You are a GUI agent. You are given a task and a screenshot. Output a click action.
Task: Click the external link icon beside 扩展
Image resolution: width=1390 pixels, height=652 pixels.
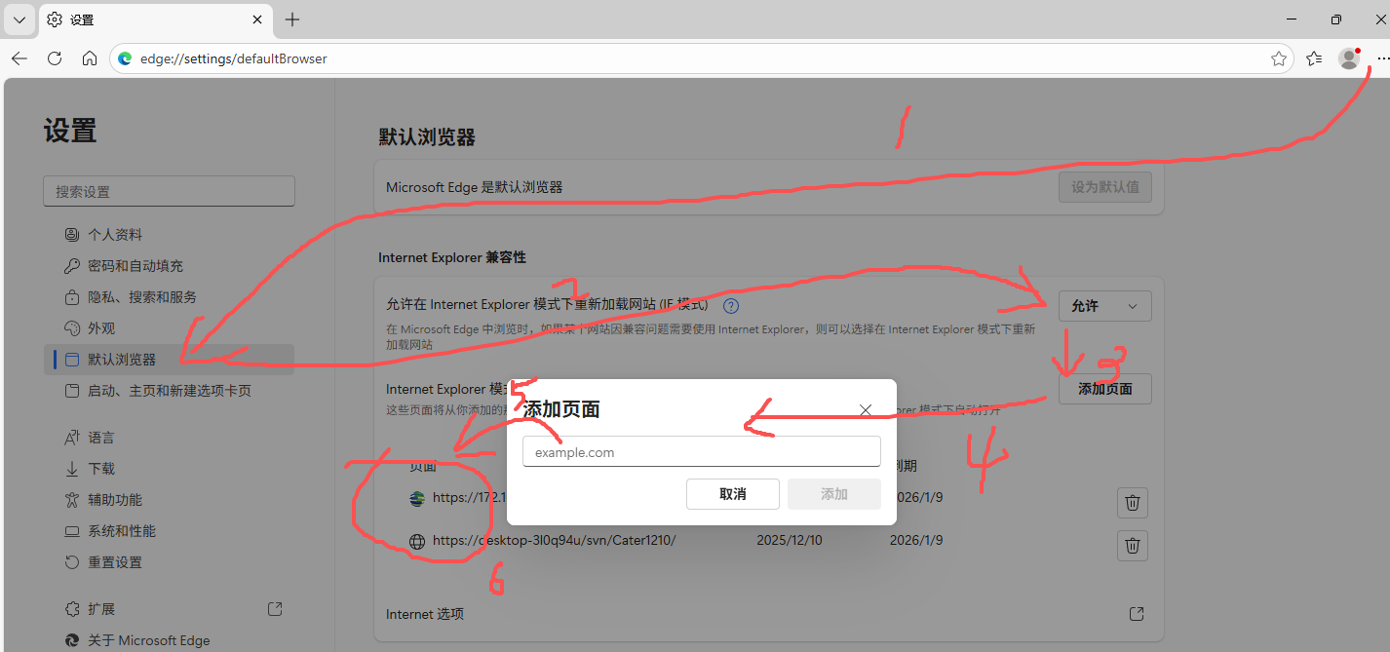pos(275,609)
